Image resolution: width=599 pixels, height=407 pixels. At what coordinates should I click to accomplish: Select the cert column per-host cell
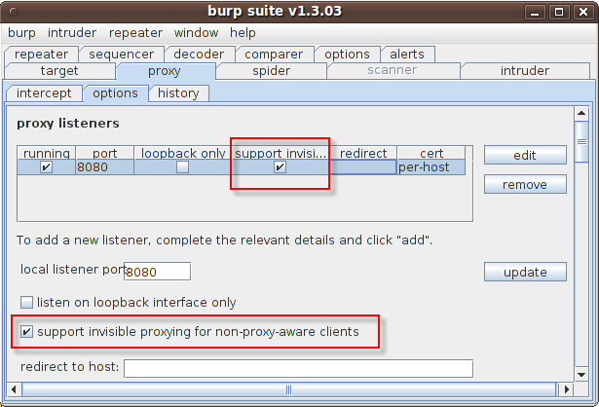[430, 167]
